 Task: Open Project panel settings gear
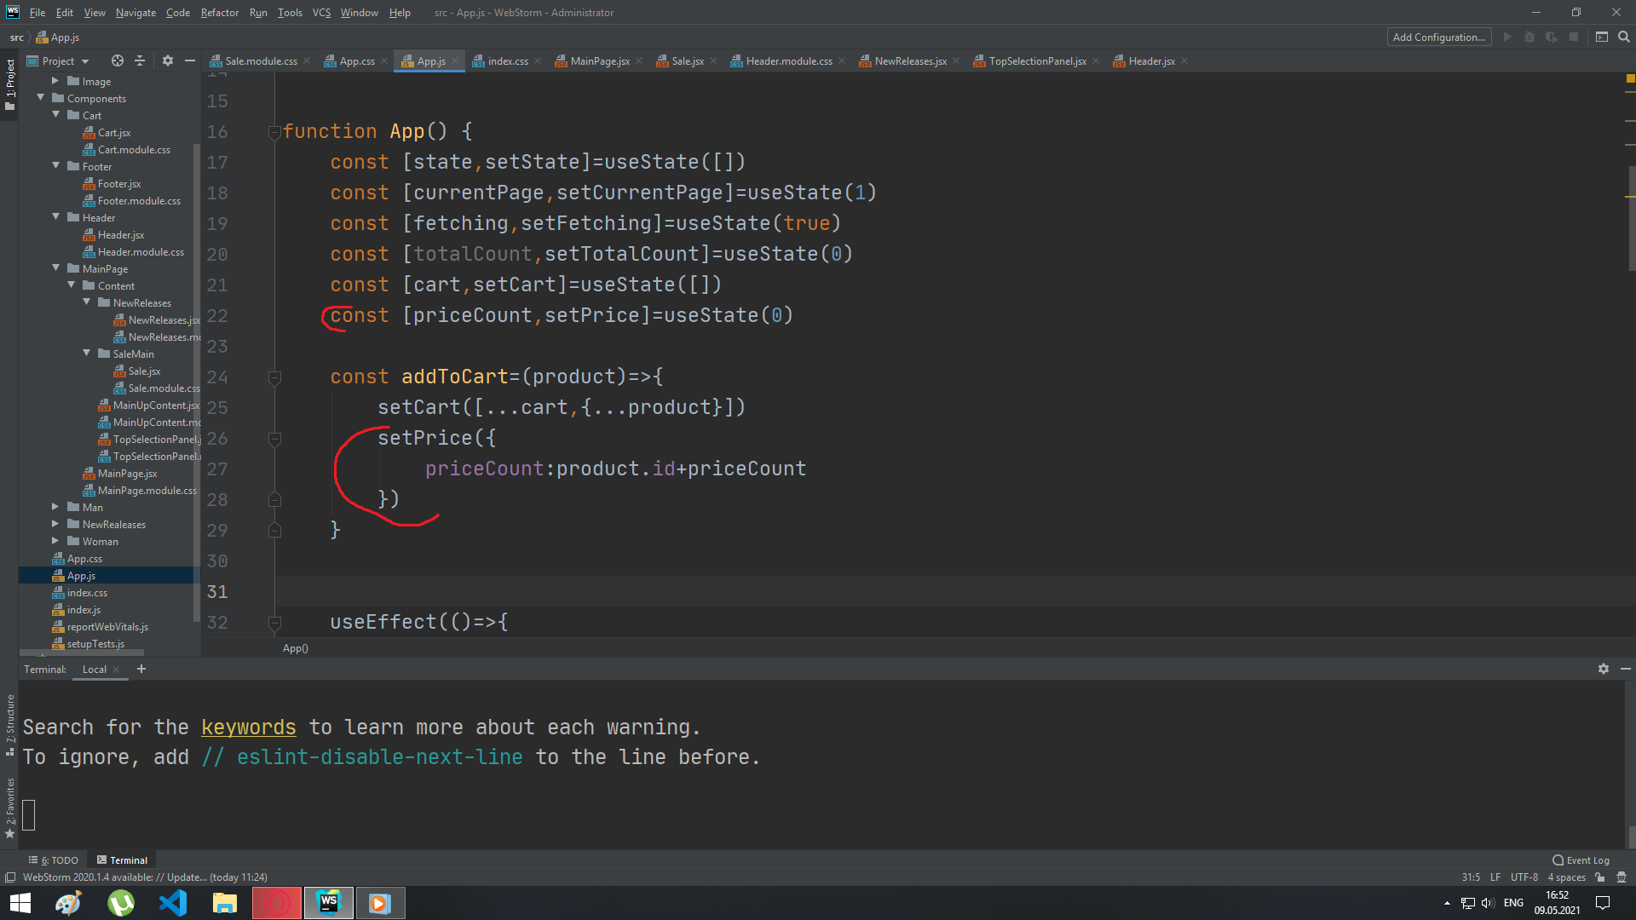coord(168,60)
